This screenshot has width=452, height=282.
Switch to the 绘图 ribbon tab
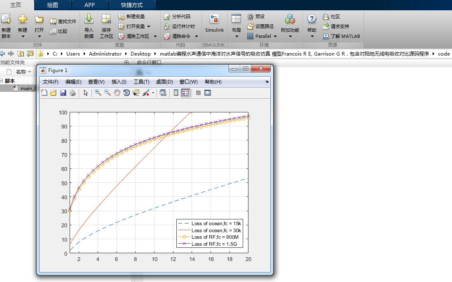pos(53,5)
